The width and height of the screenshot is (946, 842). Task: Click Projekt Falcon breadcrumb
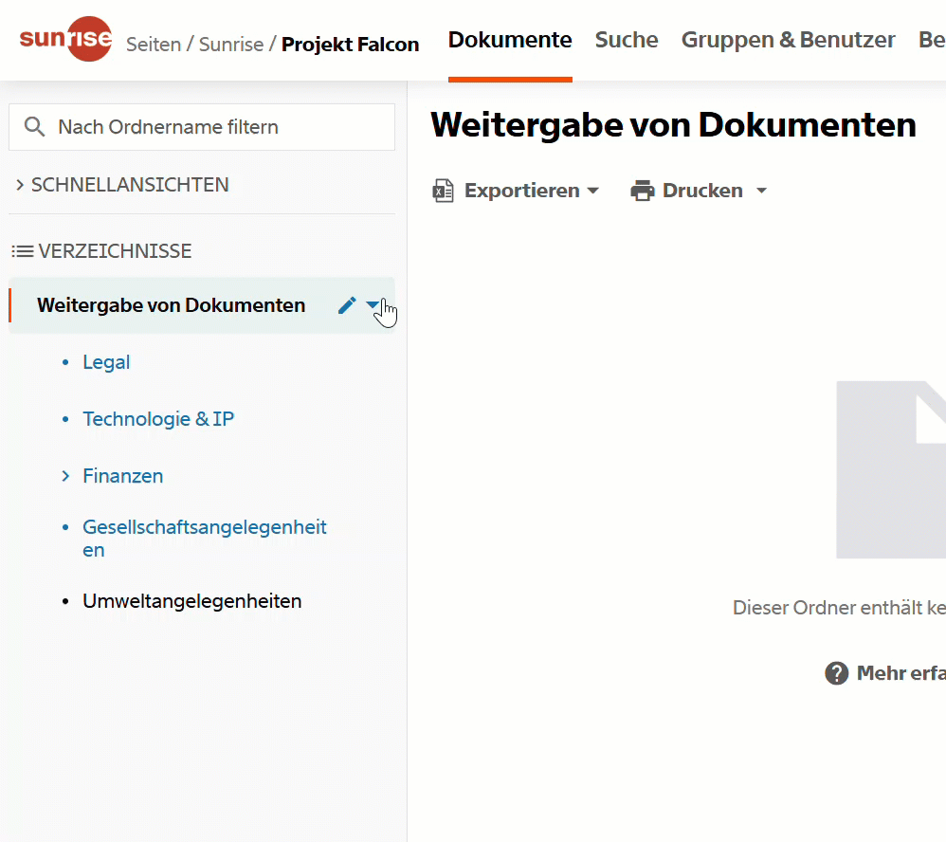pos(350,44)
